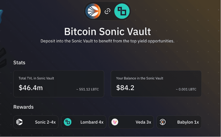Click the Sonic icon in the Rewards row

pos(19,122)
